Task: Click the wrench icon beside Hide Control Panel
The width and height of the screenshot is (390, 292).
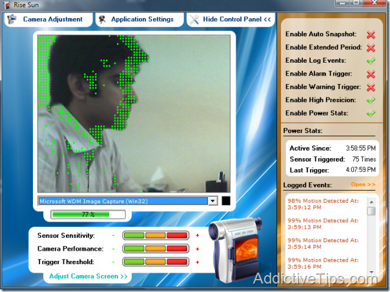Action: tap(194, 19)
